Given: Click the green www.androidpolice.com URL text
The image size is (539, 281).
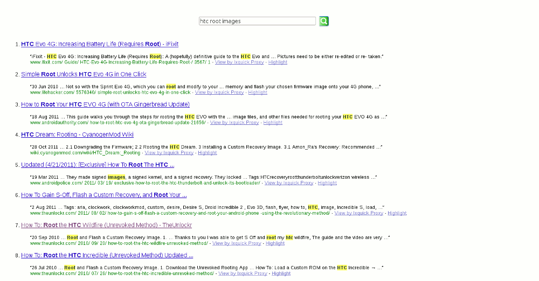Looking at the screenshot, I should pyautogui.click(x=145, y=183).
